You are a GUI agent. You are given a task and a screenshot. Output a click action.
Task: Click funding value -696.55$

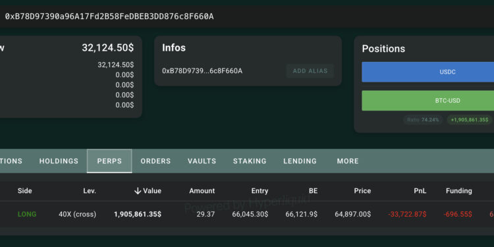(x=458, y=214)
